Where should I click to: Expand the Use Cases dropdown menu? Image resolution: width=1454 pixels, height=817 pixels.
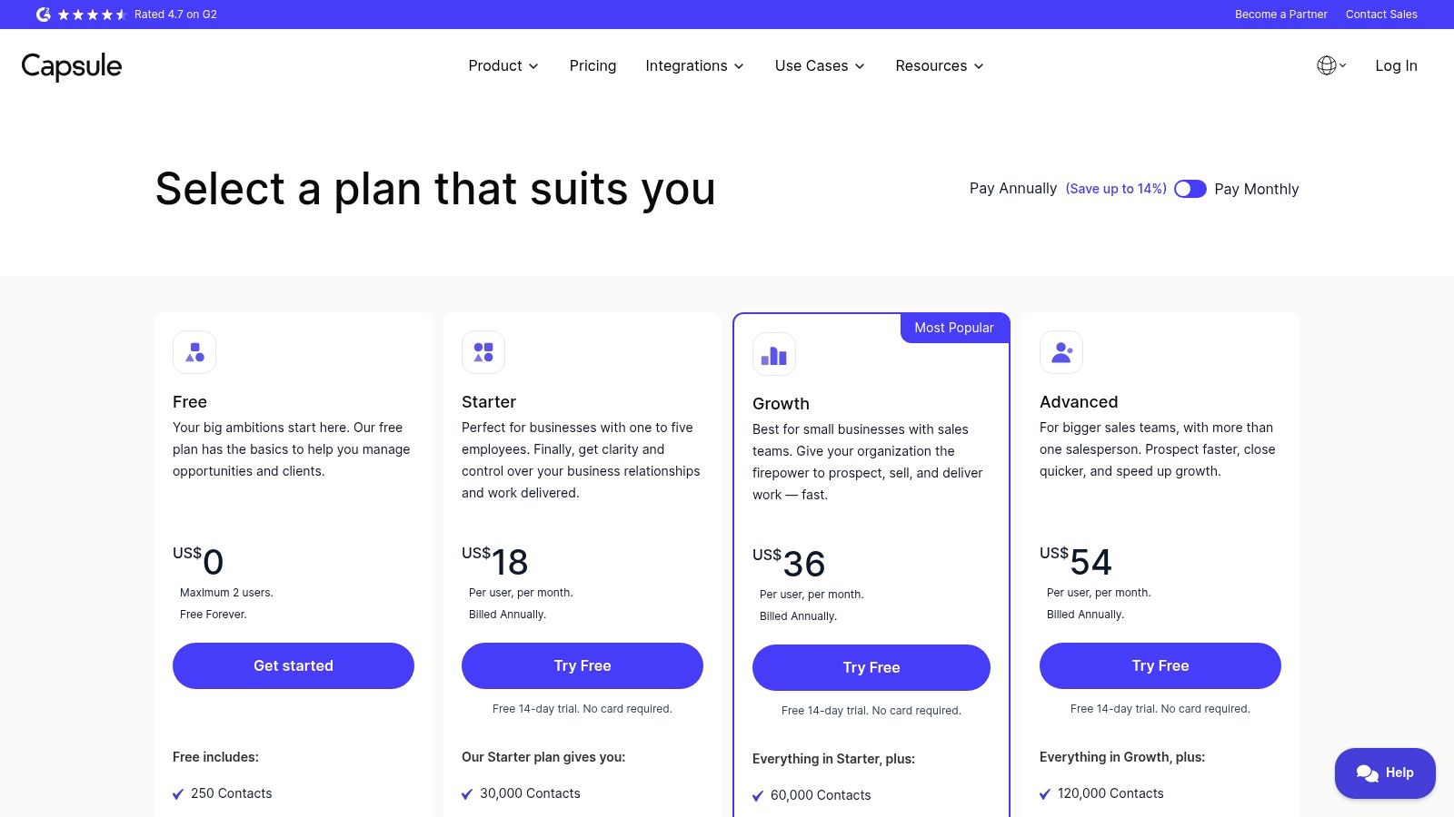820,65
